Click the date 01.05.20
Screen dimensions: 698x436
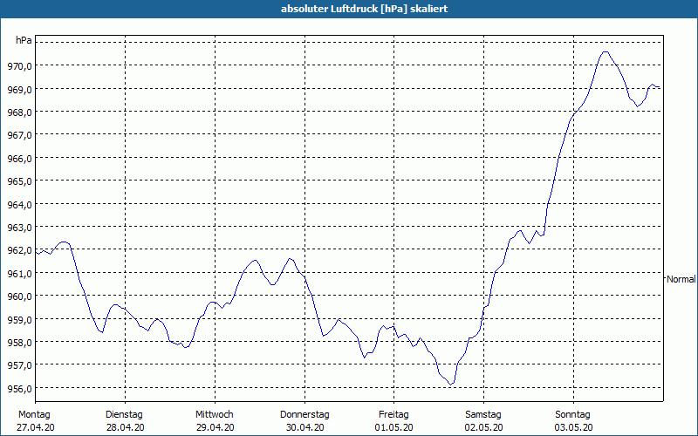coord(394,427)
